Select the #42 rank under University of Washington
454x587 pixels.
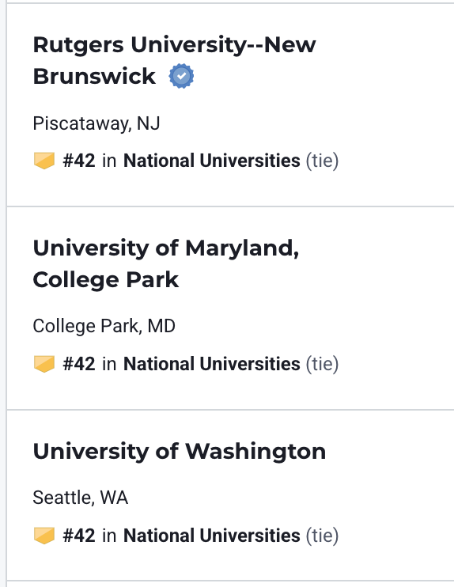[79, 536]
